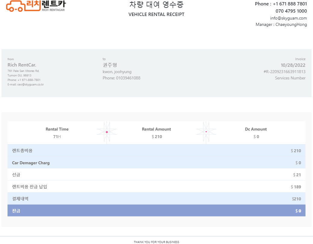Click the invoice date 10/28/2022
Screen dimensions: 313x244
tap(293, 65)
